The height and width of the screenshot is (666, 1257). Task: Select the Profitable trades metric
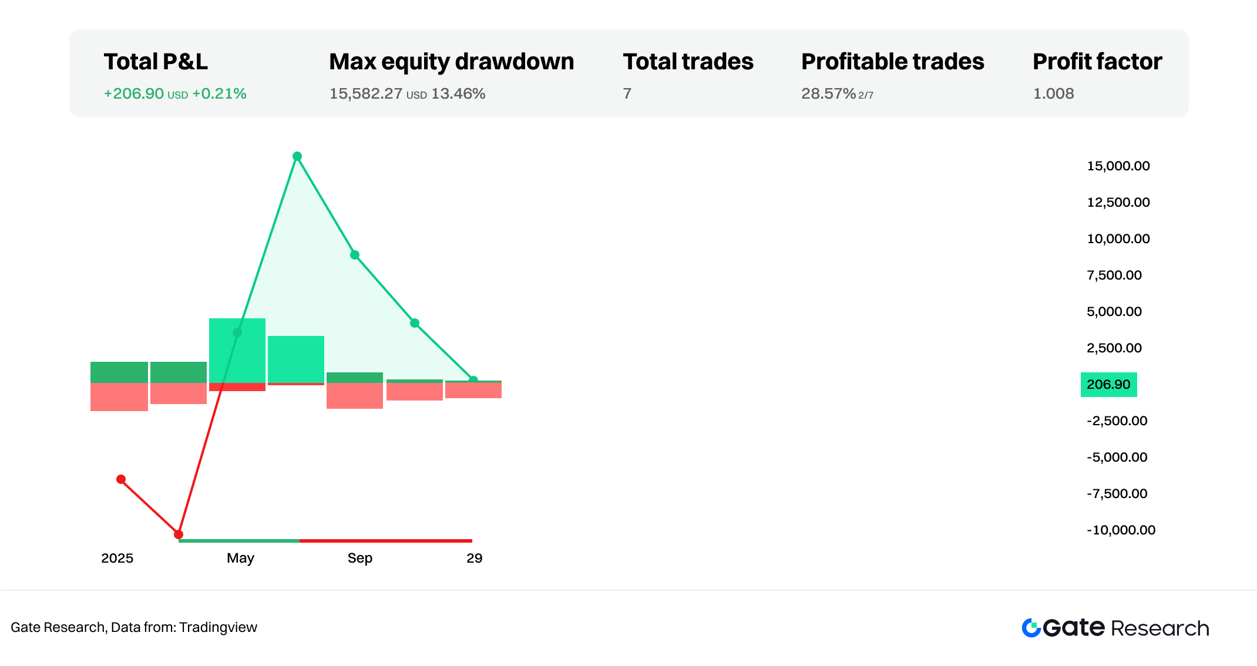click(892, 62)
